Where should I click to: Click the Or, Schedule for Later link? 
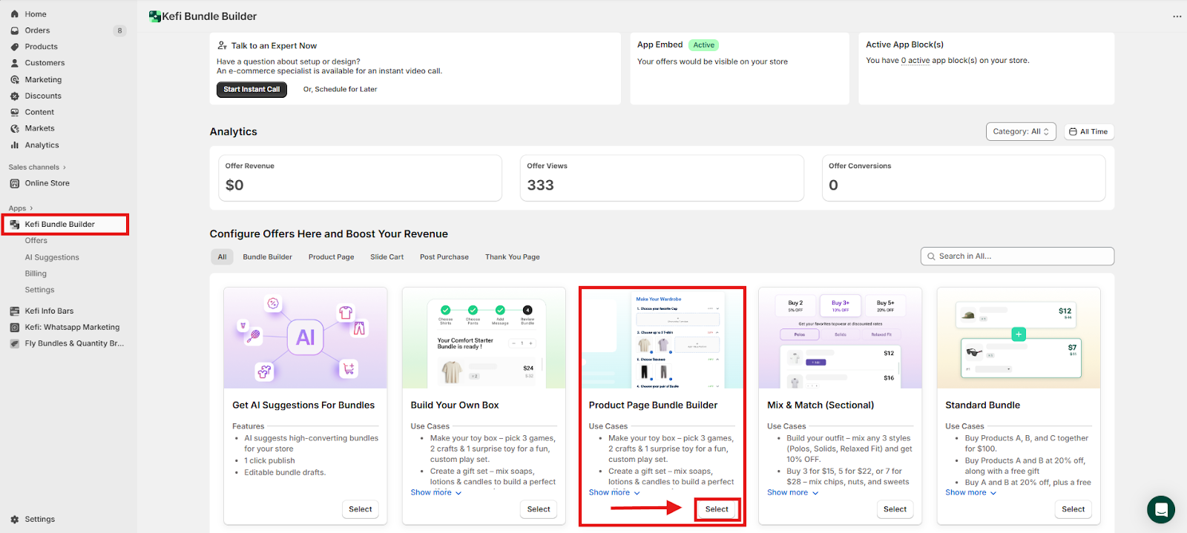pyautogui.click(x=340, y=90)
